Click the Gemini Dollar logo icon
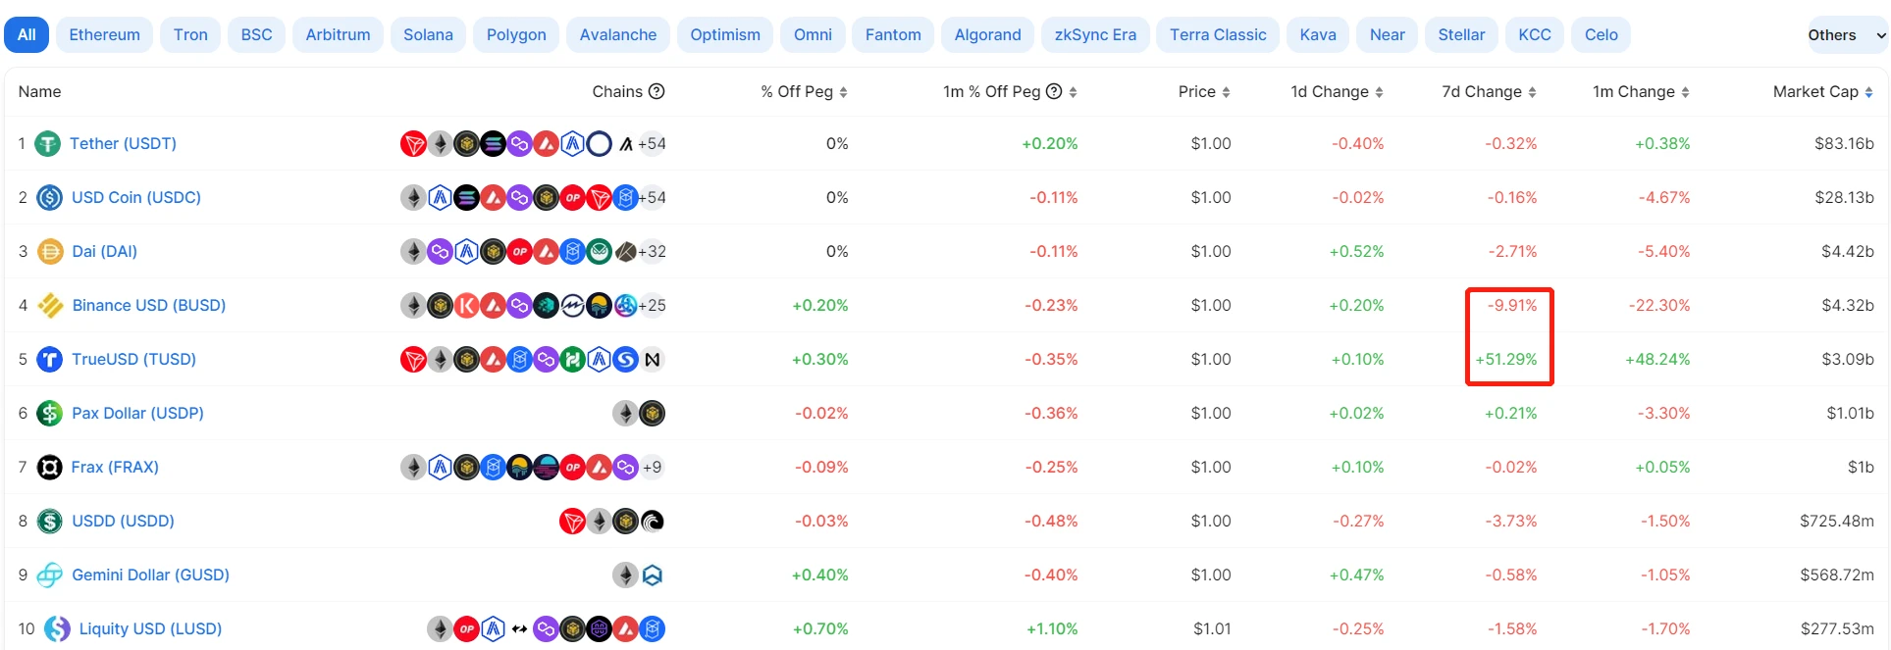 point(49,575)
